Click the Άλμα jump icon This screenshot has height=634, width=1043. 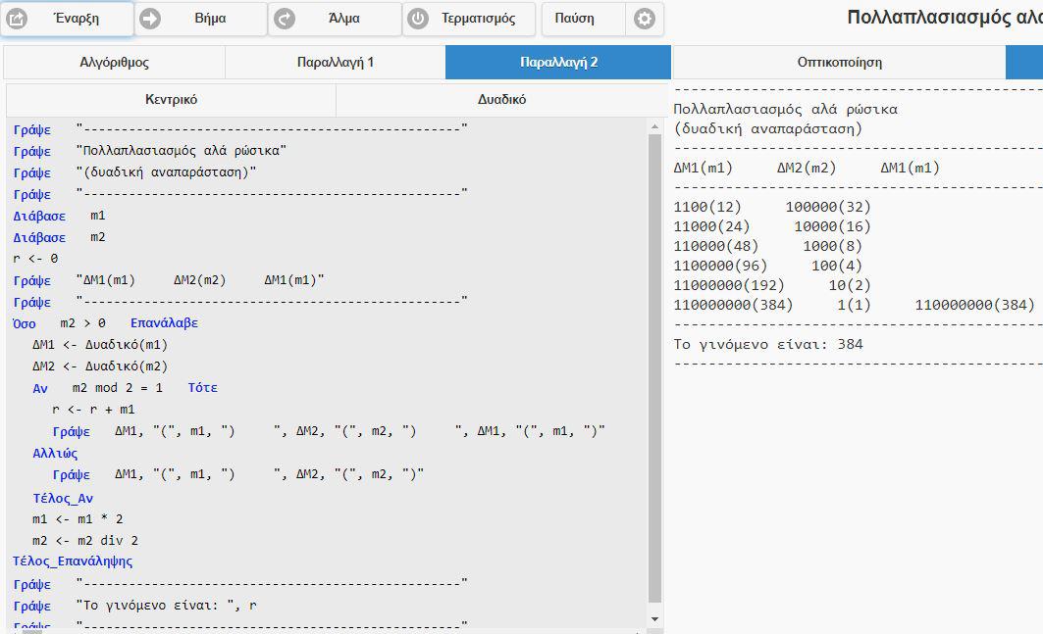pyautogui.click(x=285, y=19)
